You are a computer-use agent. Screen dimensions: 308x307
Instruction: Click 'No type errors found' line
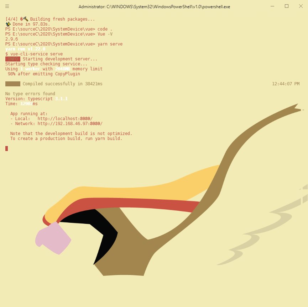(x=30, y=94)
